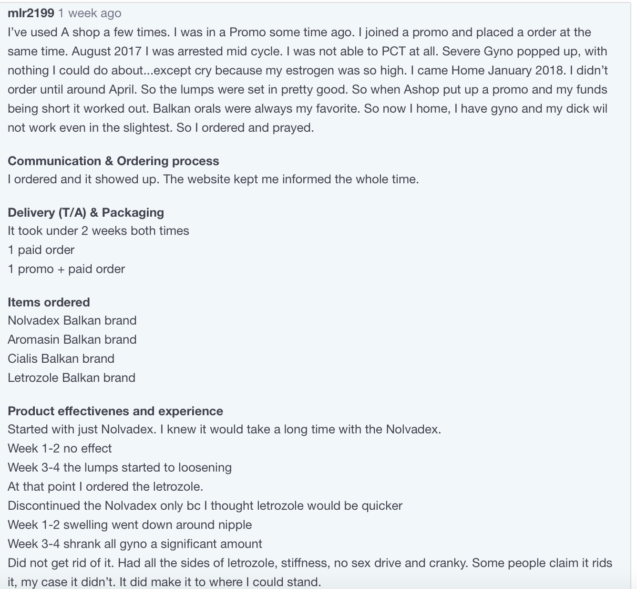Image resolution: width=637 pixels, height=589 pixels.
Task: Click "It took under 2 weeks both times"
Action: [98, 231]
